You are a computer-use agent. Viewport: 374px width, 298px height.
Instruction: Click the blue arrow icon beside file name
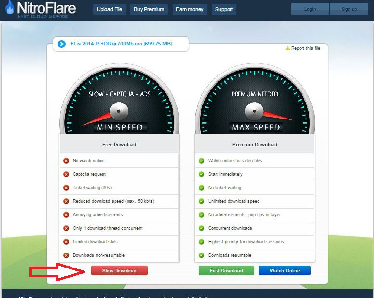point(61,44)
